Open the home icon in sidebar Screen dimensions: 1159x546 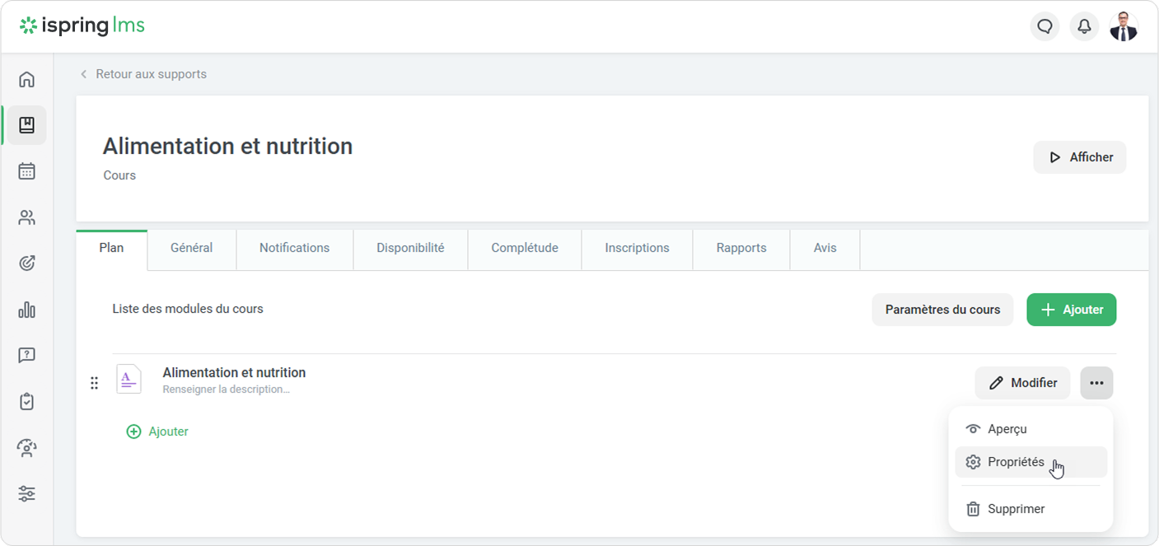(27, 79)
